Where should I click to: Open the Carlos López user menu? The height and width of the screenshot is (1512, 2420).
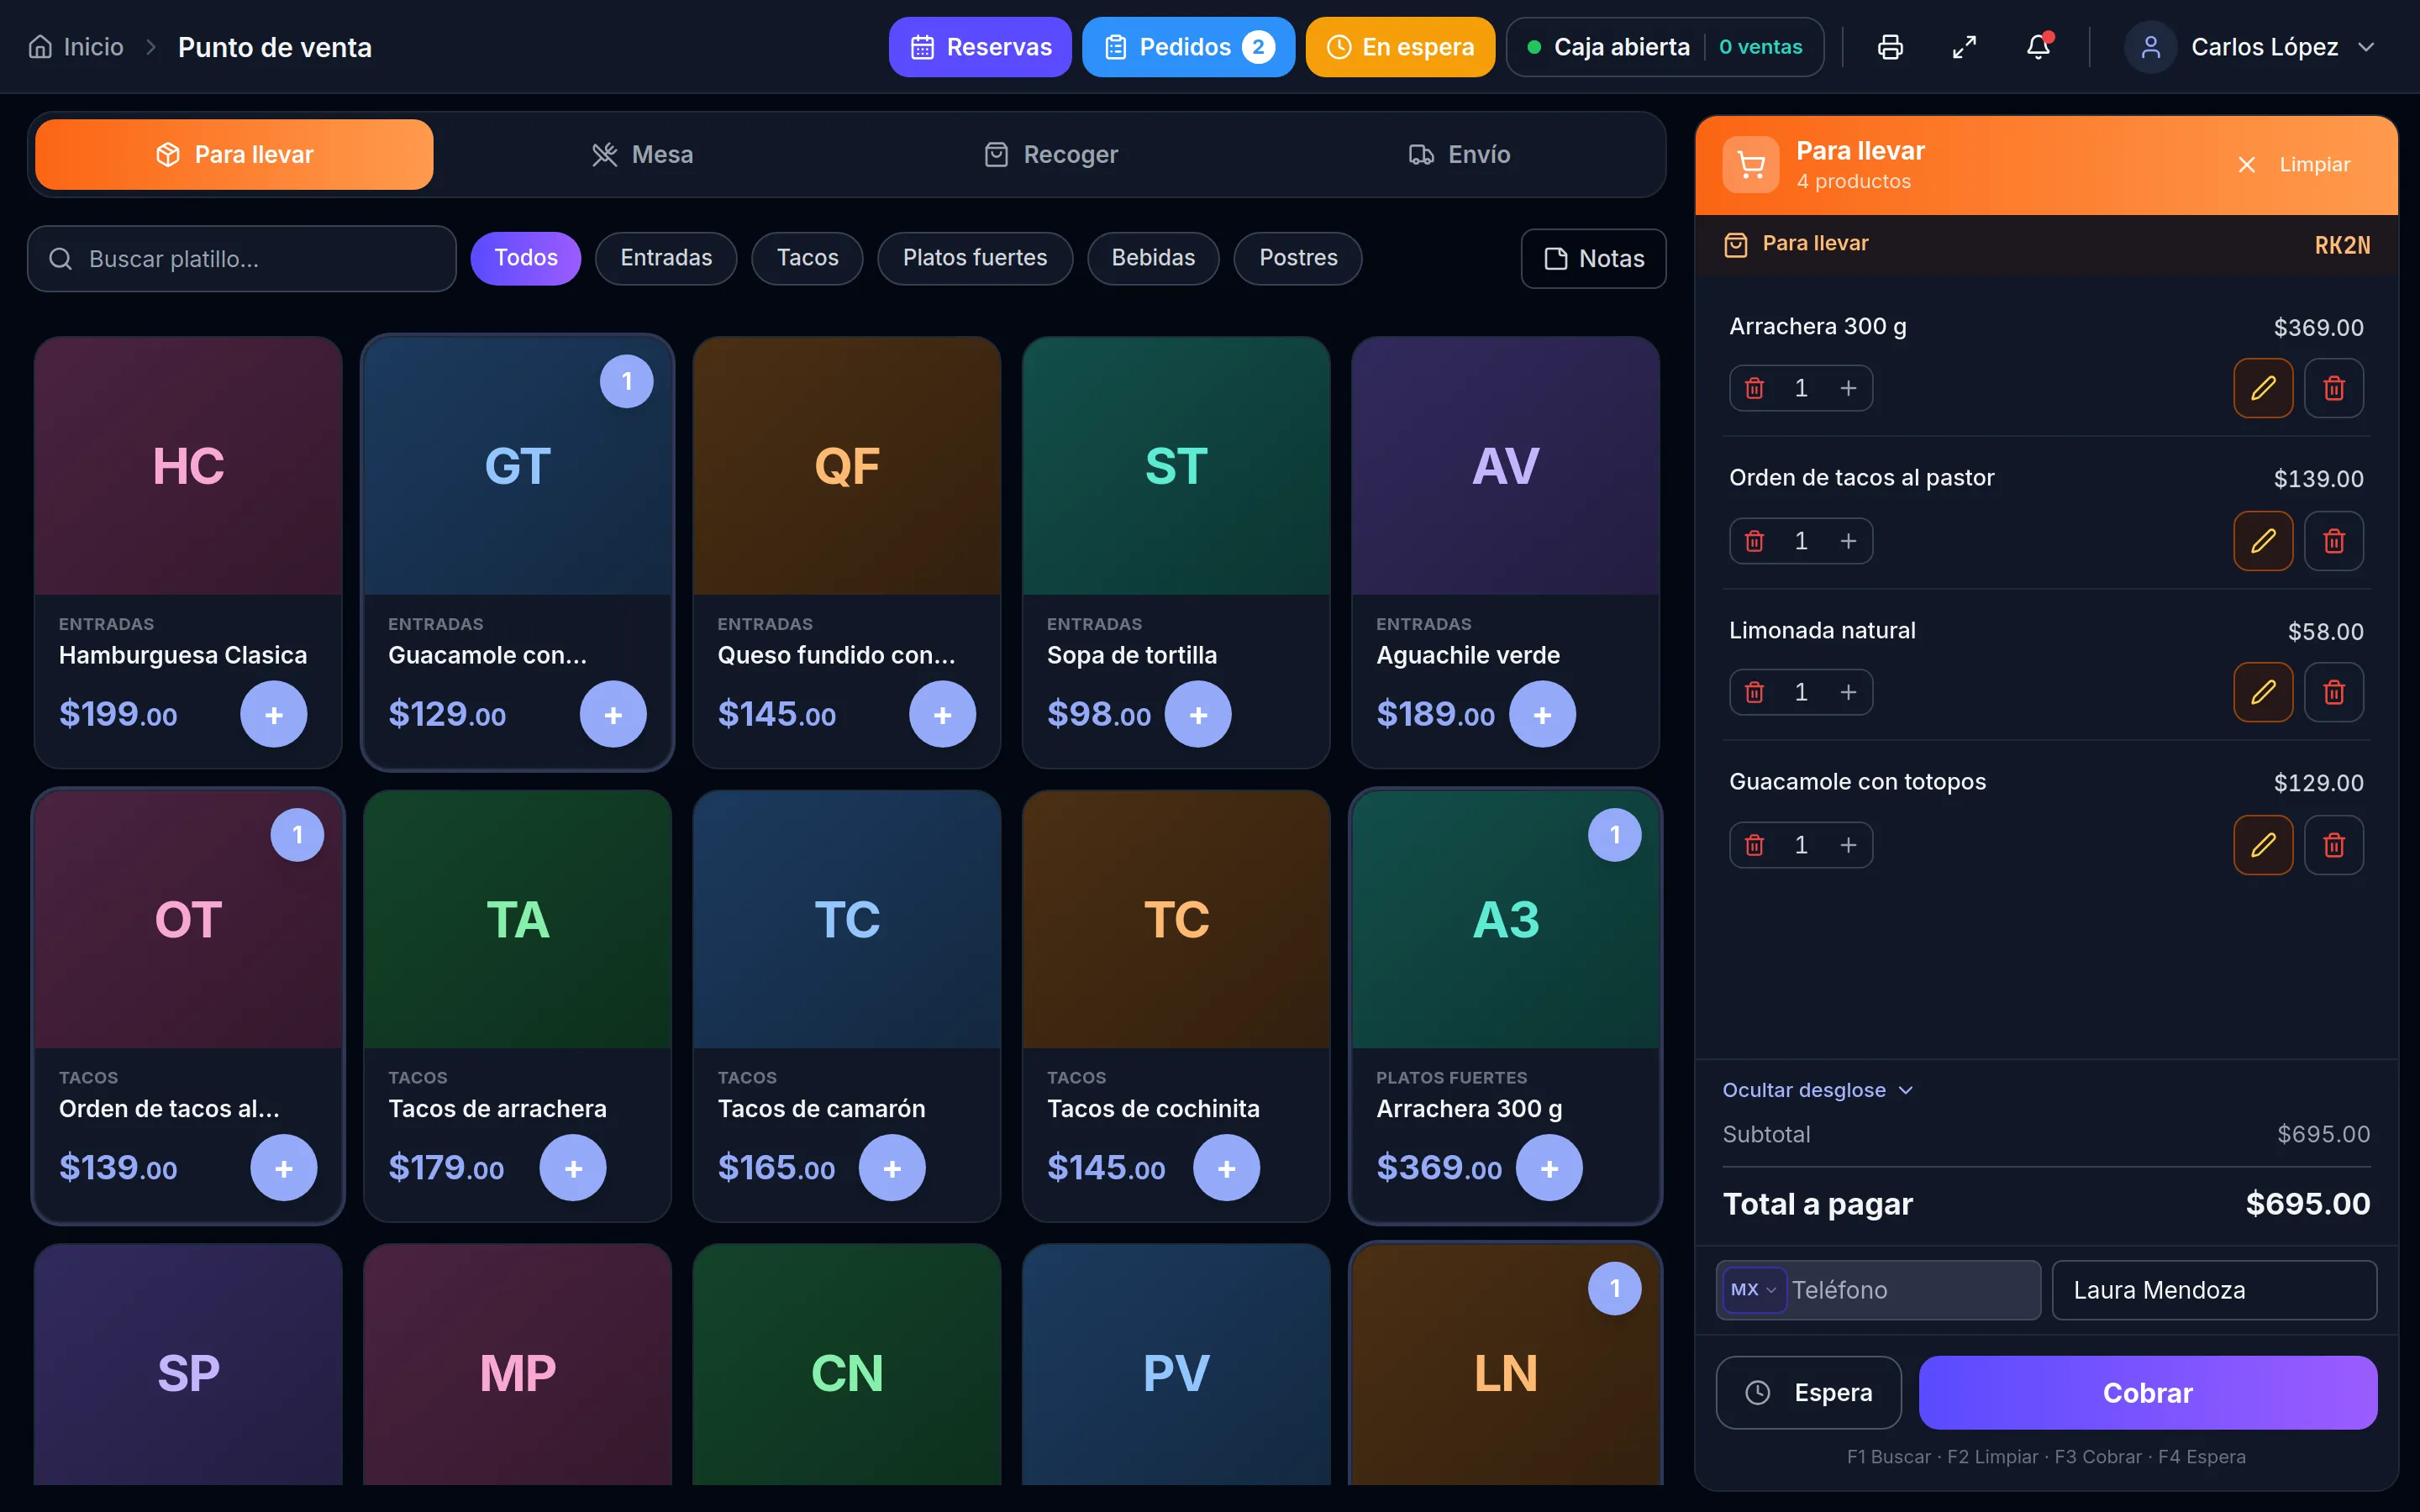(x=2250, y=47)
